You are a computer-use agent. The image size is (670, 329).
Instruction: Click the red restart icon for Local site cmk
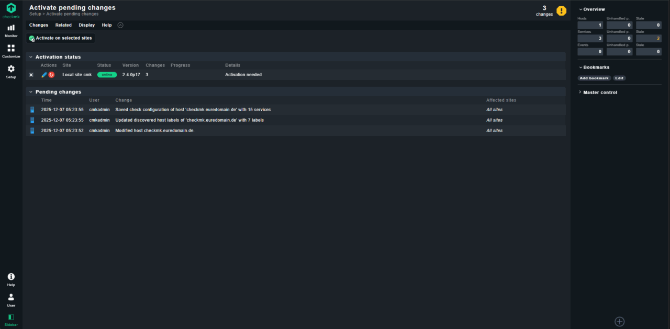tap(51, 75)
